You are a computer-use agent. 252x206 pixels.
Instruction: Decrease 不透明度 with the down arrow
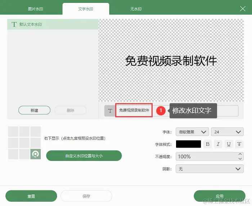(240, 159)
